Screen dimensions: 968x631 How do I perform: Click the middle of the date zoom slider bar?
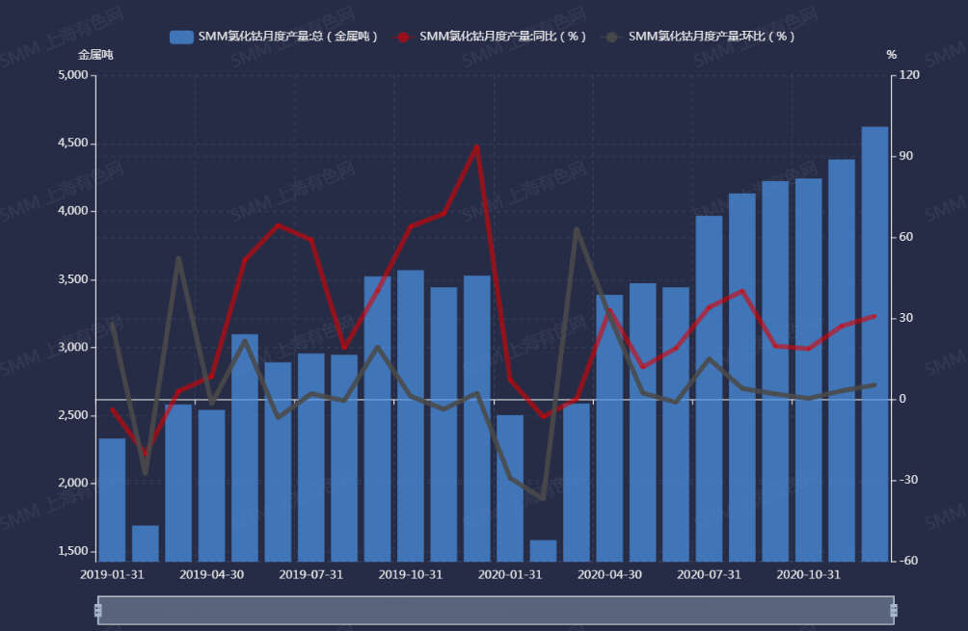pos(496,611)
